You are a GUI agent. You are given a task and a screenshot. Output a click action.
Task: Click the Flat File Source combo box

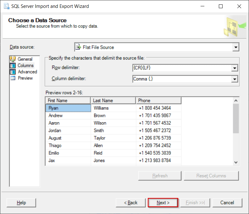(157, 47)
